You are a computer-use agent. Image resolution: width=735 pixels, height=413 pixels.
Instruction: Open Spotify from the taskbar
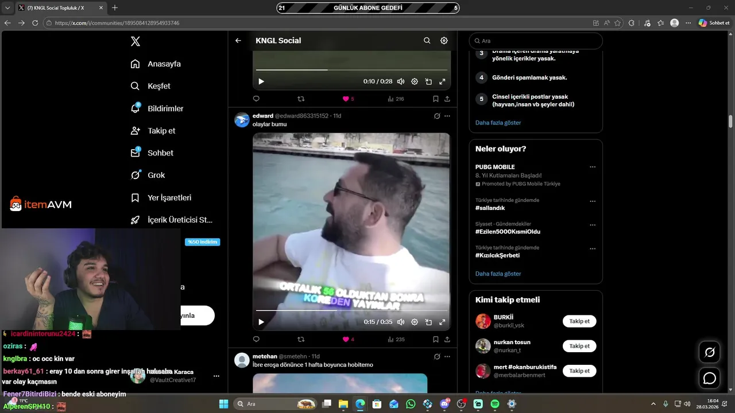pyautogui.click(x=495, y=404)
